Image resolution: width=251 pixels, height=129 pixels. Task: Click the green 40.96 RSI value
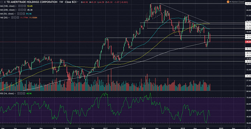coord(29,93)
